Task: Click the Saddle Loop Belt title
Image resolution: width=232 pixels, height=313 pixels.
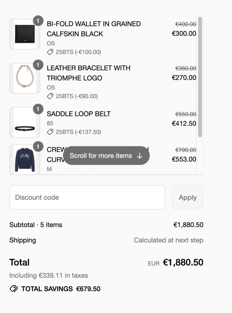Action: point(79,114)
